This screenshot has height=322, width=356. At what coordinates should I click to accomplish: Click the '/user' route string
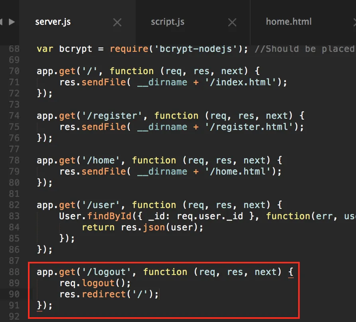pos(101,205)
